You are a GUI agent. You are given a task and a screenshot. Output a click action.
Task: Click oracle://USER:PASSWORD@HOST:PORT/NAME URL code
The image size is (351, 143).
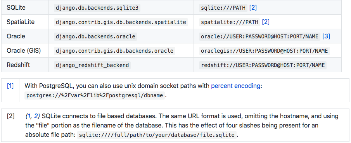pos(260,36)
